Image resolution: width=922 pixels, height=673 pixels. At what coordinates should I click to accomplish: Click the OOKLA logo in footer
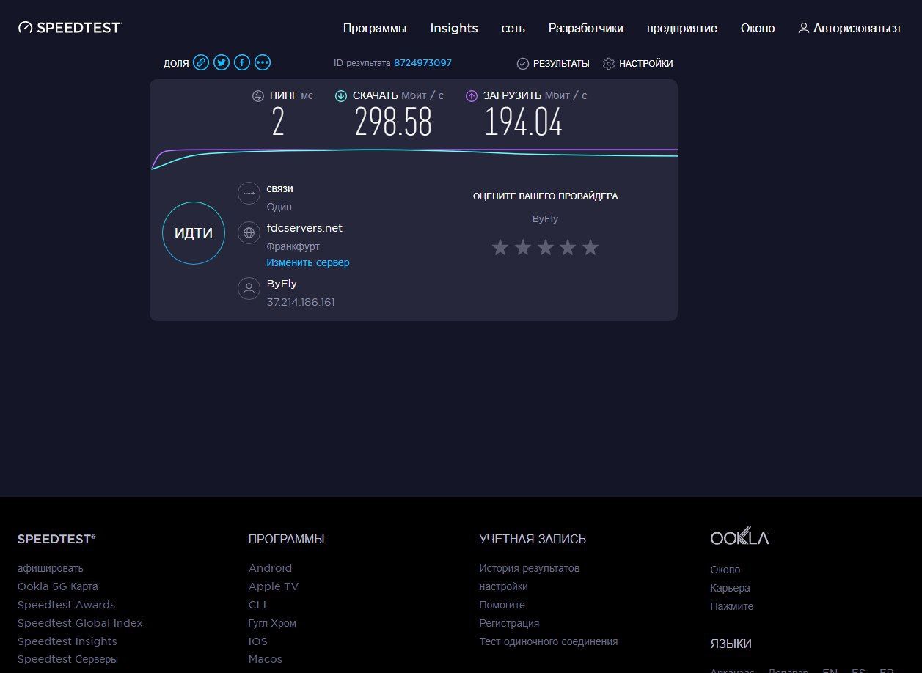[739, 537]
